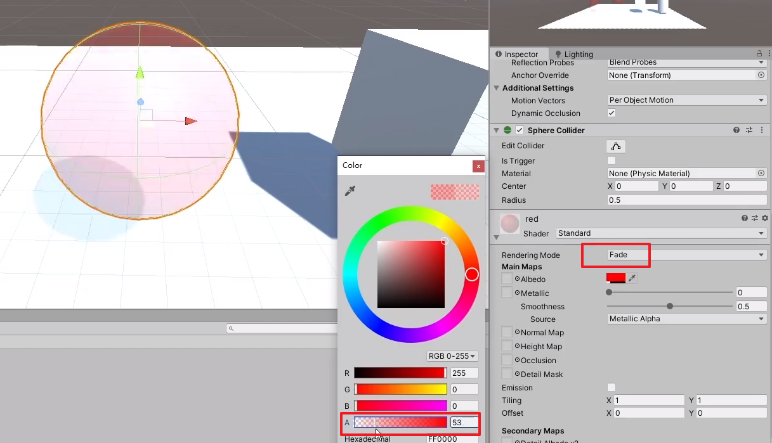This screenshot has height=443, width=772.
Task: Lock the Inspector with the padlock icon
Action: (759, 53)
